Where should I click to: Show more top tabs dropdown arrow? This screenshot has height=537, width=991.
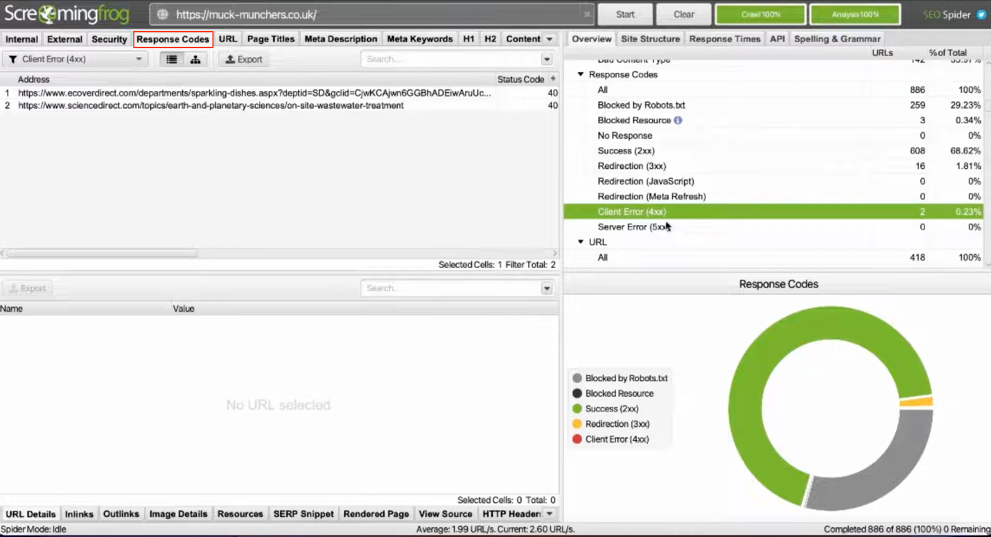coord(550,39)
